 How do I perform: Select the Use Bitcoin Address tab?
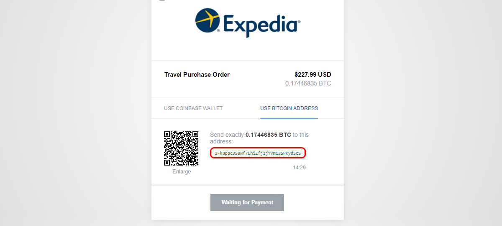point(289,108)
